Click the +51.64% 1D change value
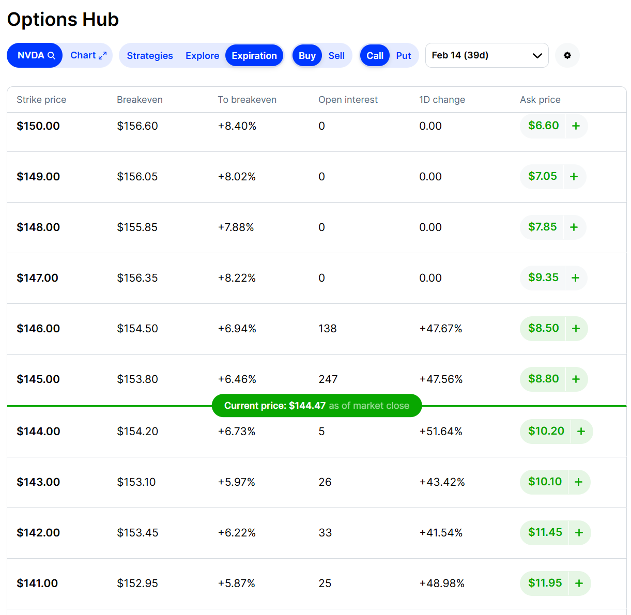The width and height of the screenshot is (631, 615). pyautogui.click(x=441, y=431)
